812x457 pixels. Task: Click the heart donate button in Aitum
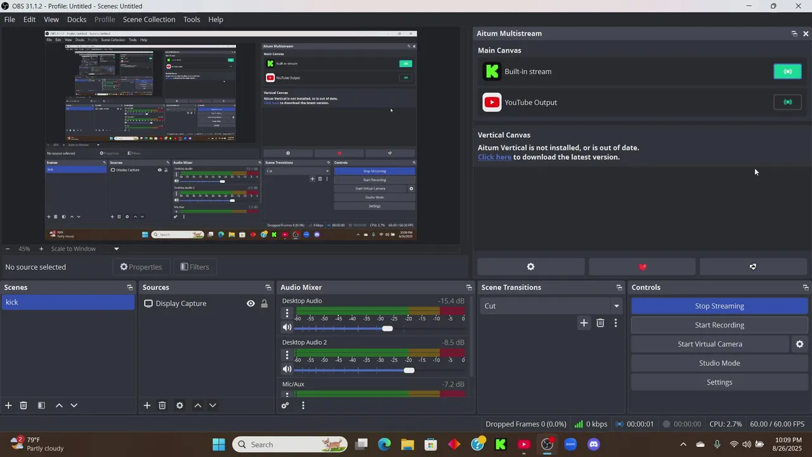[x=642, y=267]
